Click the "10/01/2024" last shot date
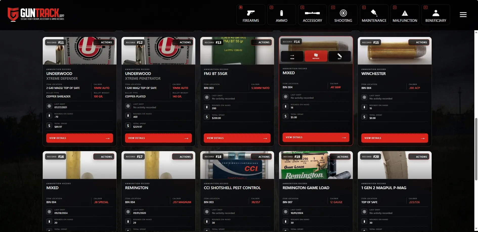This screenshot has width=478, height=232. pyautogui.click(x=297, y=213)
